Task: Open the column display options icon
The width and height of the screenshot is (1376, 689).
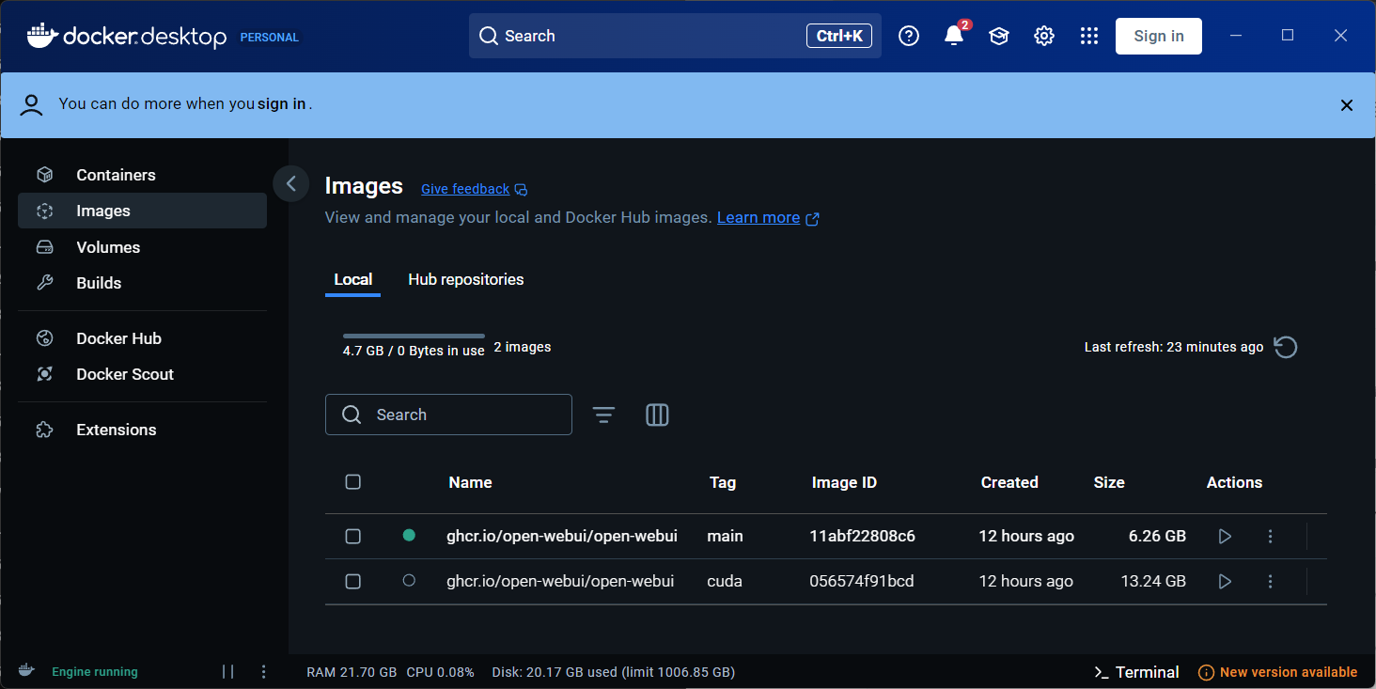Action: click(657, 415)
